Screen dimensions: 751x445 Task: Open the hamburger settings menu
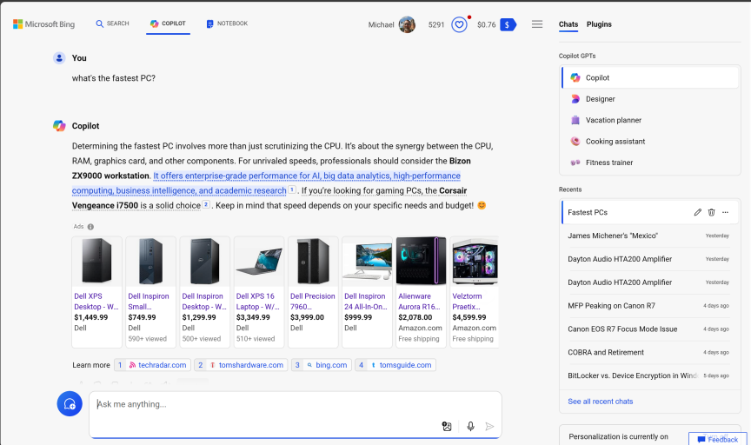(537, 24)
